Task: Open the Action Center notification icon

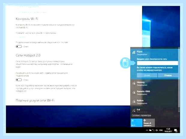Action: click(176, 131)
